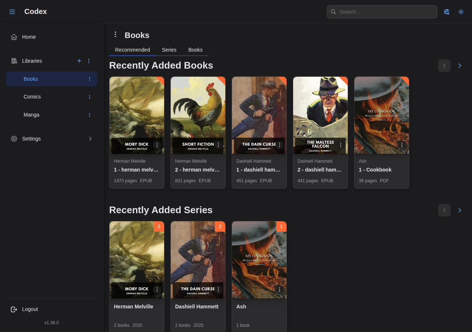
Task: Toggle the sidebar hamburger menu
Action: click(12, 12)
